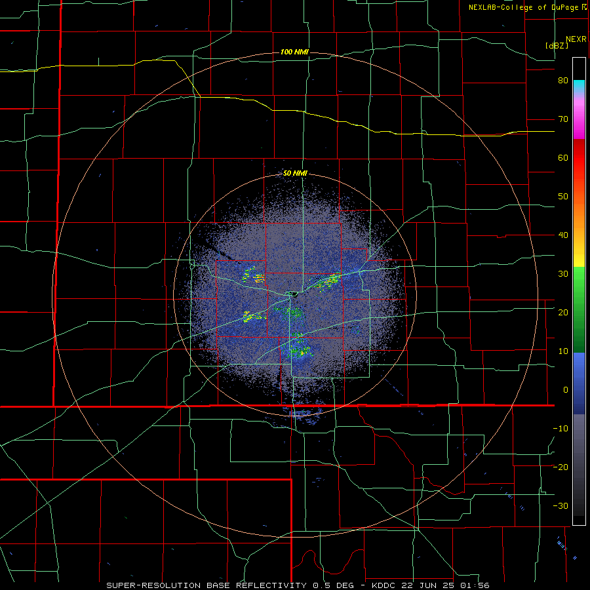Image resolution: width=590 pixels, height=590 pixels.
Task: Click the 0 dBZ scale value
Action: click(x=566, y=390)
